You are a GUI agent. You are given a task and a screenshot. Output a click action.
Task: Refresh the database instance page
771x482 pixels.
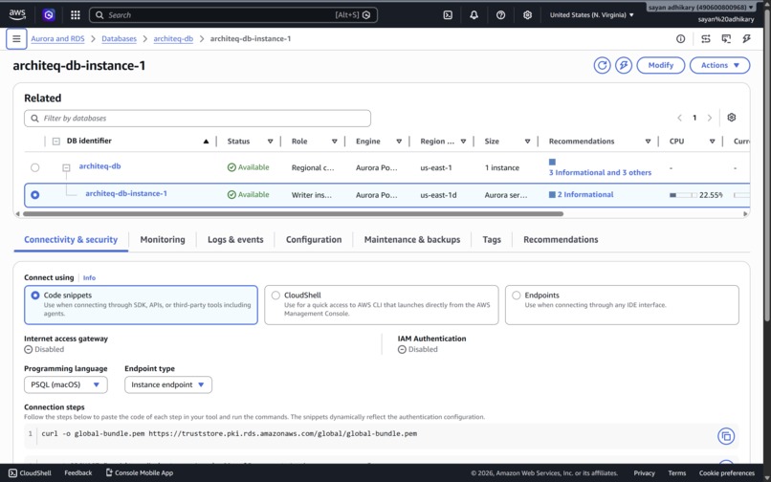tap(602, 65)
